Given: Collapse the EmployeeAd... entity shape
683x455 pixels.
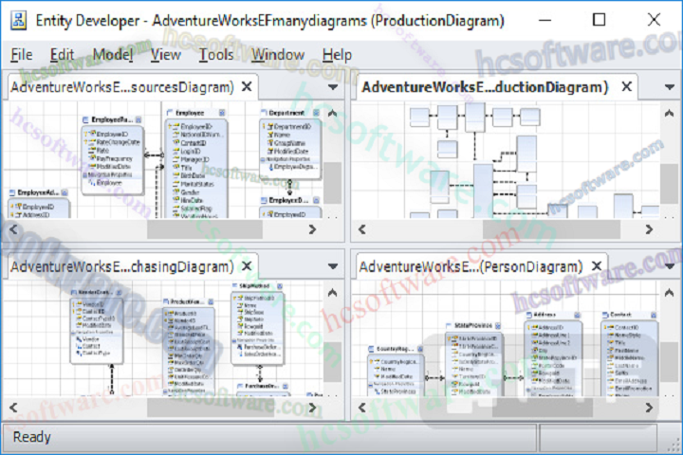Looking at the screenshot, I should coord(65,192).
